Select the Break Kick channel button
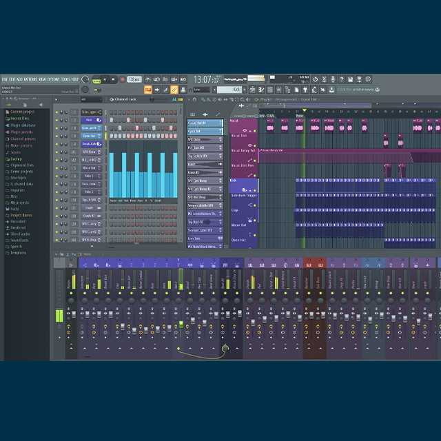This screenshot has height=441, width=441. pos(90,144)
